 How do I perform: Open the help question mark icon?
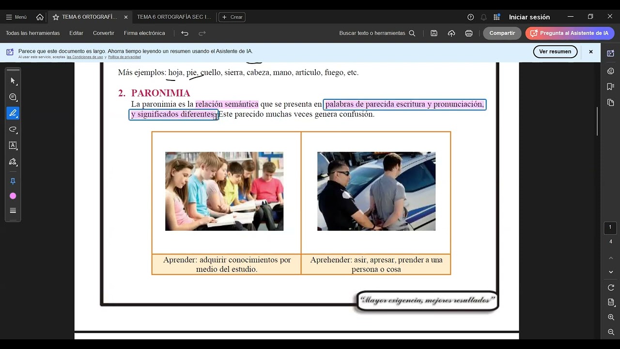[470, 17]
